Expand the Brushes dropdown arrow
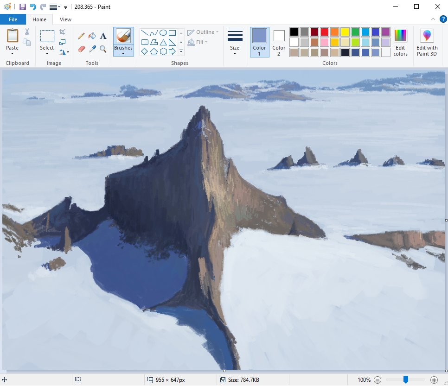Screen dimensions: 448x386 [123, 53]
